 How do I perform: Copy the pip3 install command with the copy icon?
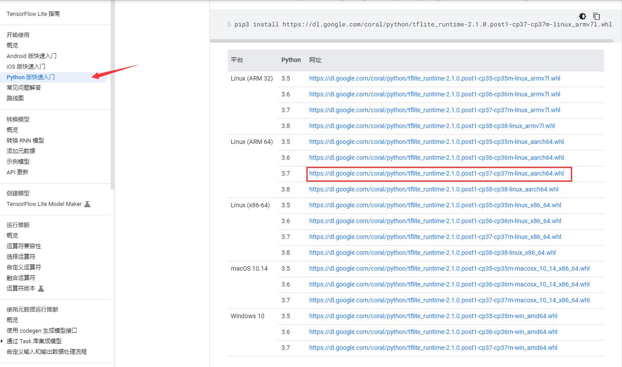[596, 16]
